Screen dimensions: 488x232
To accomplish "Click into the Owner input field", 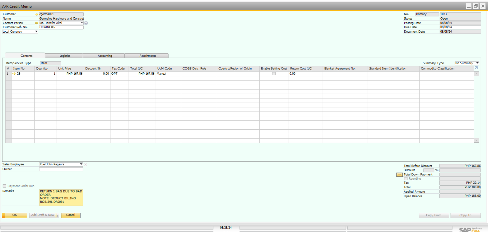I will [x=61, y=169].
